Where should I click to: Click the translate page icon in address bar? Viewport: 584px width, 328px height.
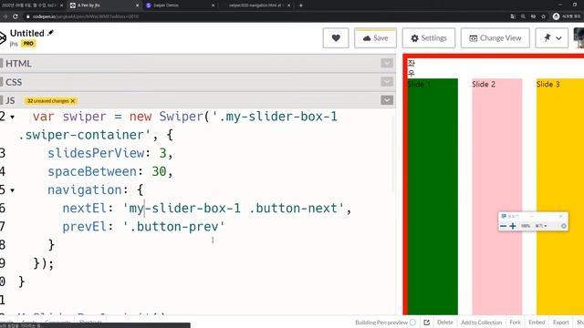pos(513,16)
